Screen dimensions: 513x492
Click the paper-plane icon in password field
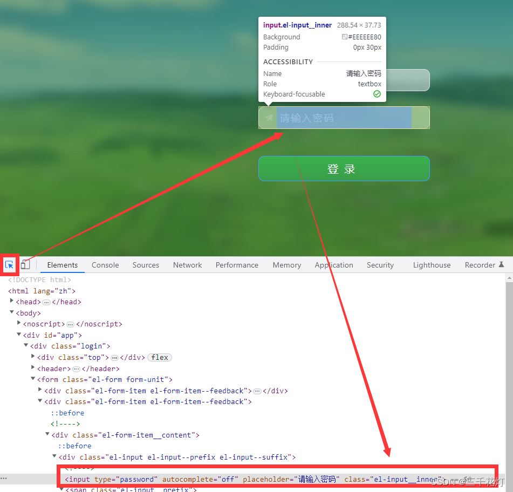pyautogui.click(x=269, y=118)
